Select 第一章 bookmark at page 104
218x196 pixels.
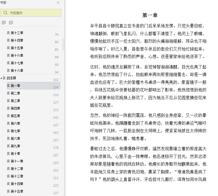[x=34, y=86]
